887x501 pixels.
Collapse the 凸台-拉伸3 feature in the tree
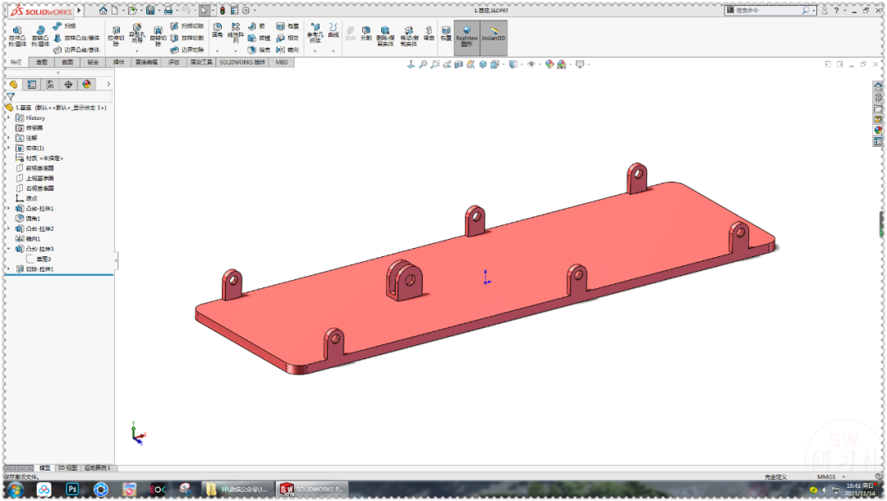(x=8, y=248)
